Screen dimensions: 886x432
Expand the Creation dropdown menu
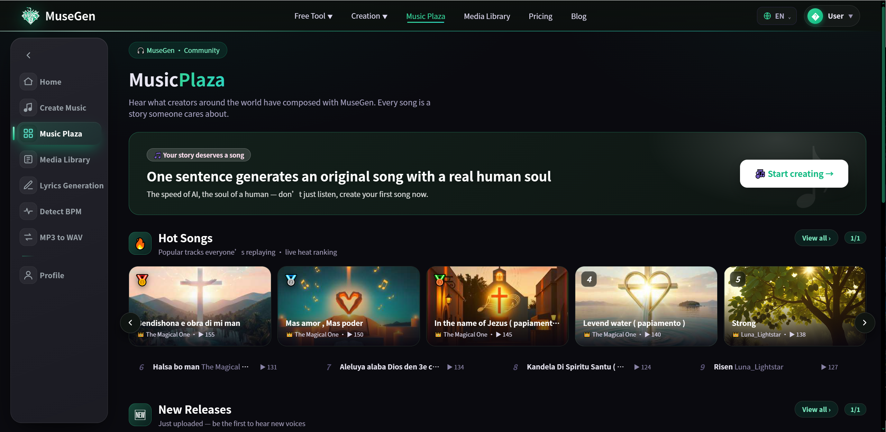coord(369,16)
